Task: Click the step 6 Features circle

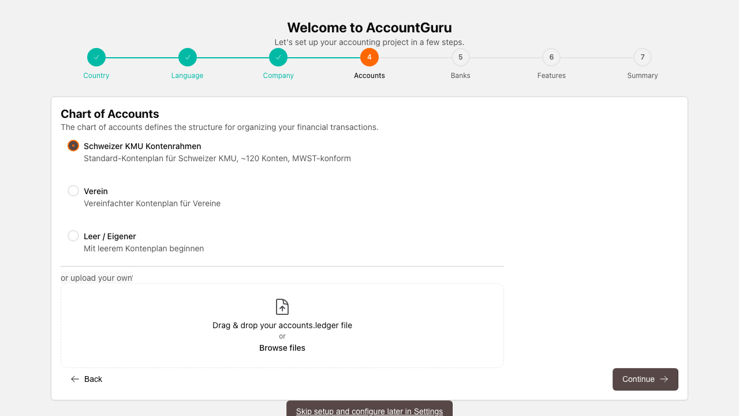Action: point(551,57)
